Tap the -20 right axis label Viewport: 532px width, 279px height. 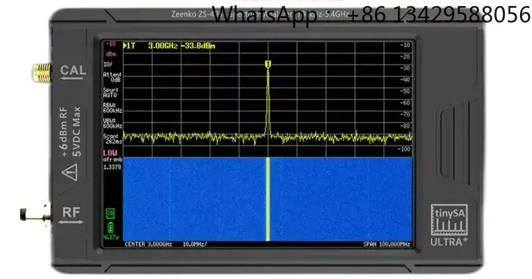pyautogui.click(x=405, y=56)
